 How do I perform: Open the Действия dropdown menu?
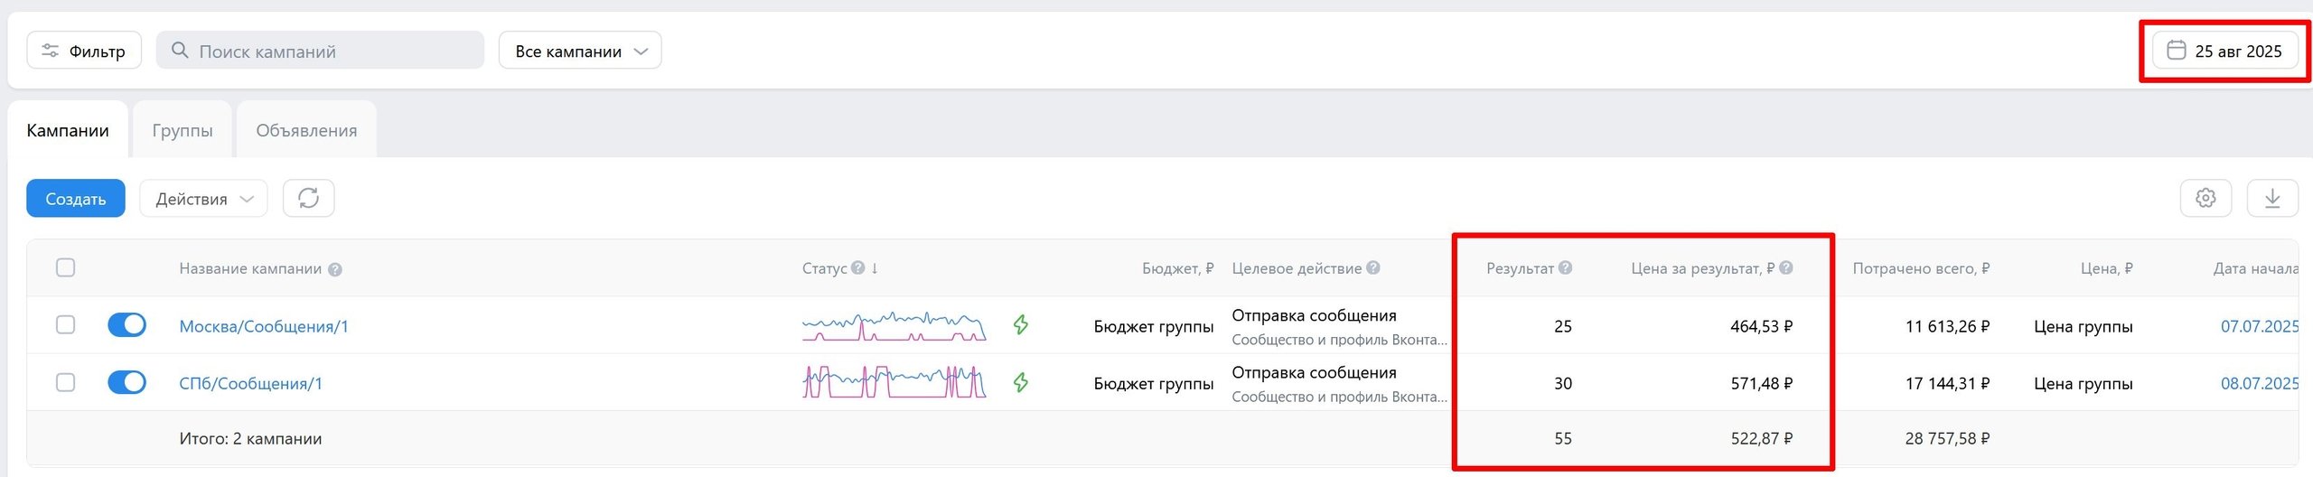[203, 199]
